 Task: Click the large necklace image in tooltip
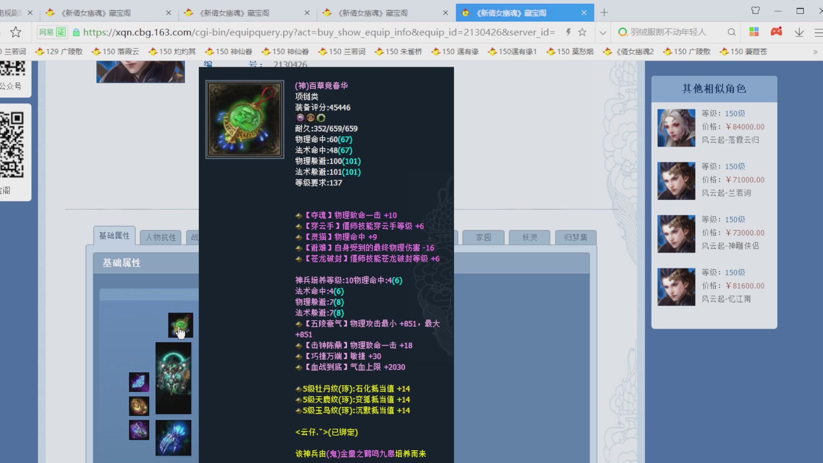pyautogui.click(x=245, y=120)
